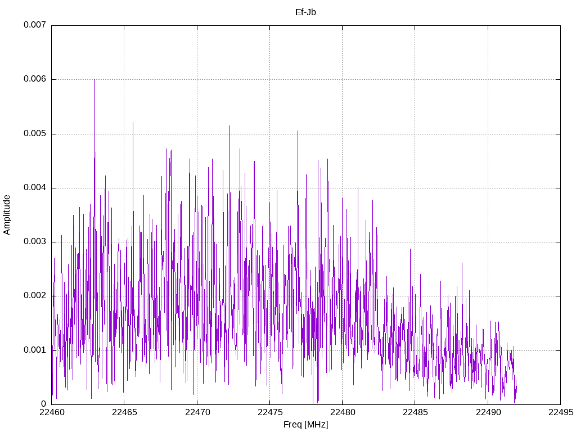Click the 0.007 y-axis tick label
Image resolution: width=576 pixels, height=432 pixels.
35,25
